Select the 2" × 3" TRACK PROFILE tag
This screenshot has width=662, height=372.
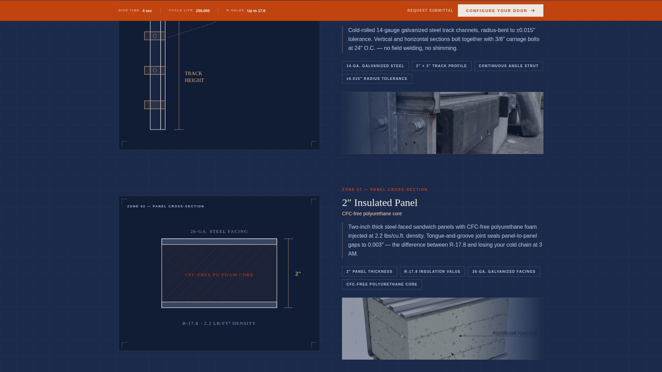pos(442,66)
